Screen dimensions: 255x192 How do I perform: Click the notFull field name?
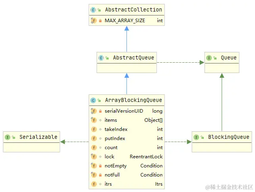[x=112, y=175]
